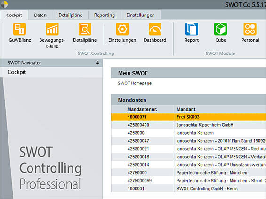The width and height of the screenshot is (266, 199).
Task: Switch to the Reporting tab
Action: tap(105, 15)
